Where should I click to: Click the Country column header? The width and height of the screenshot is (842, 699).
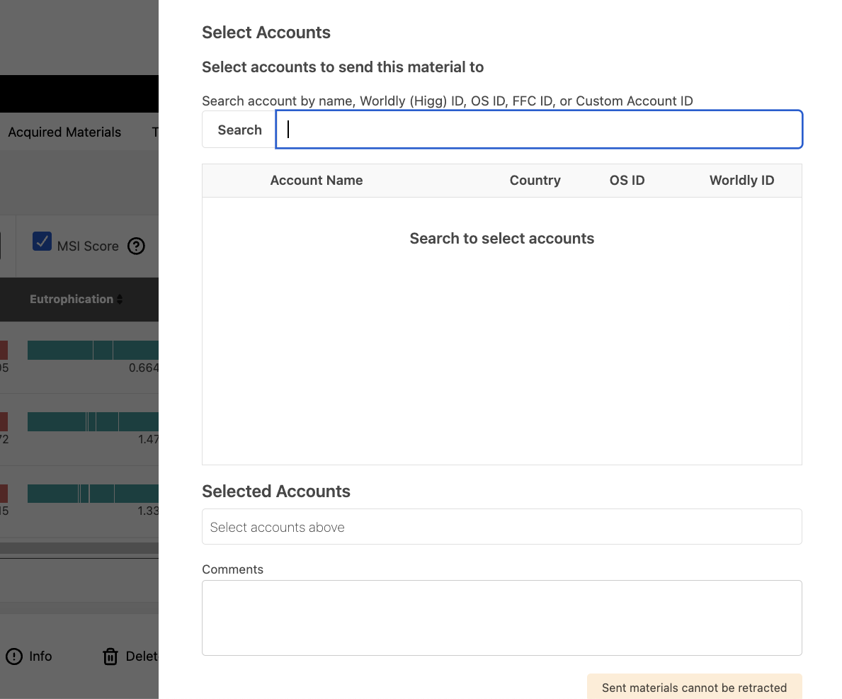[535, 181]
